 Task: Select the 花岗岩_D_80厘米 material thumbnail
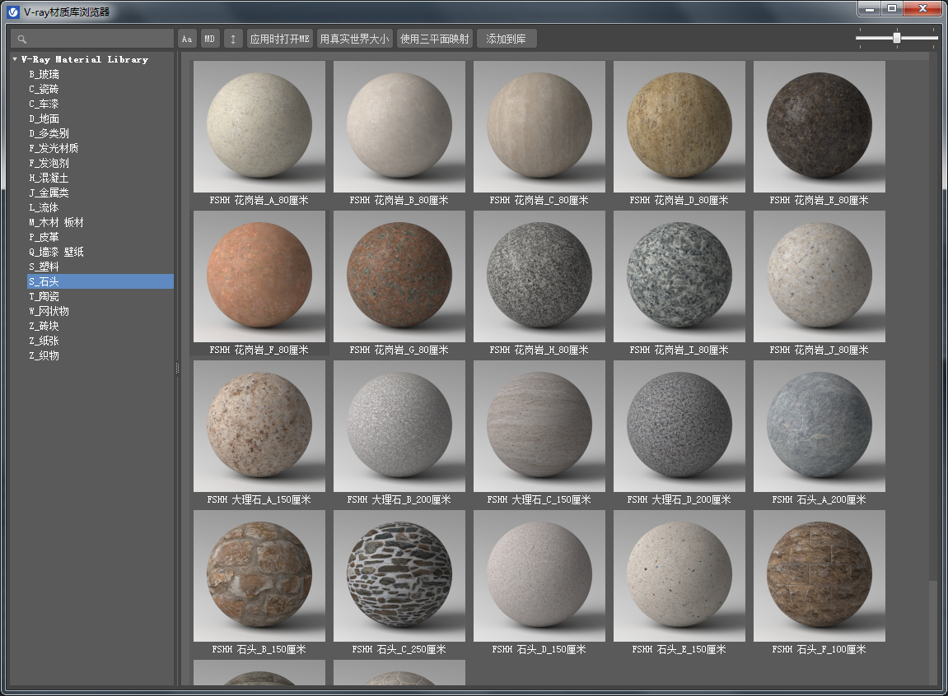point(679,127)
